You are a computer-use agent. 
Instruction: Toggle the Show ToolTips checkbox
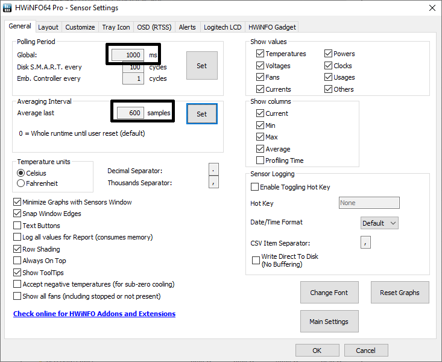click(x=39, y=273)
